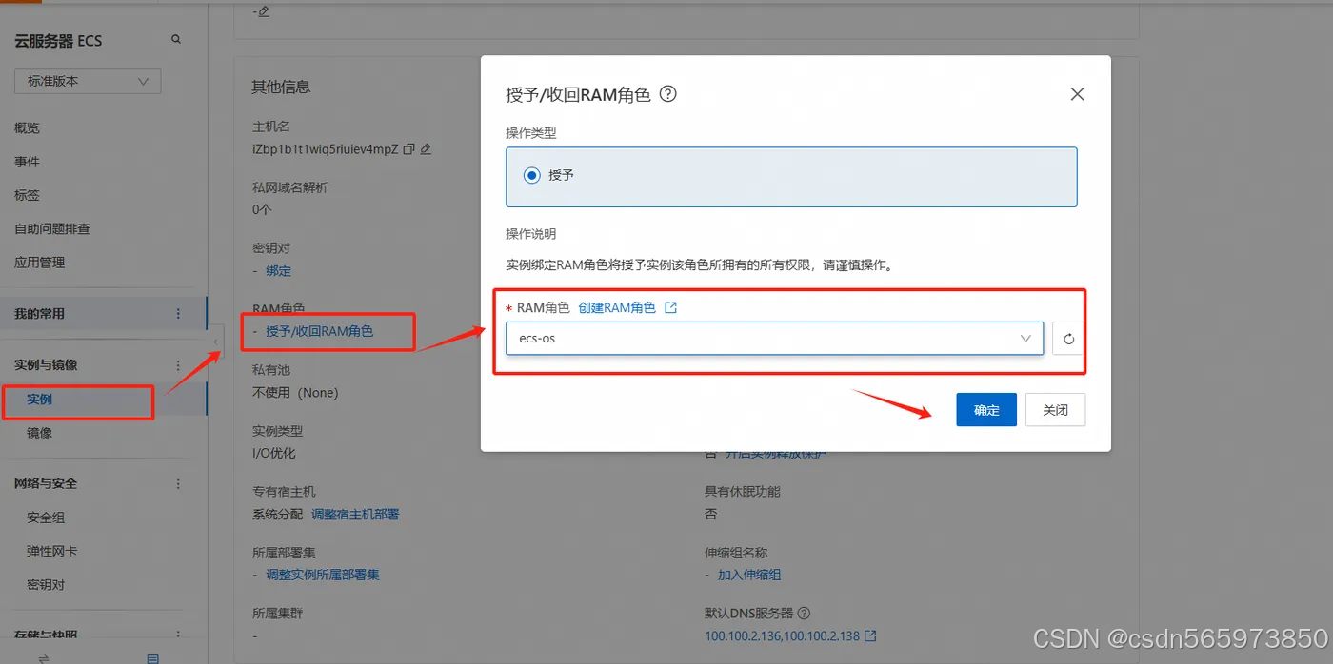Select 安全组 under 网络与安全
1333x664 pixels.
click(x=46, y=517)
